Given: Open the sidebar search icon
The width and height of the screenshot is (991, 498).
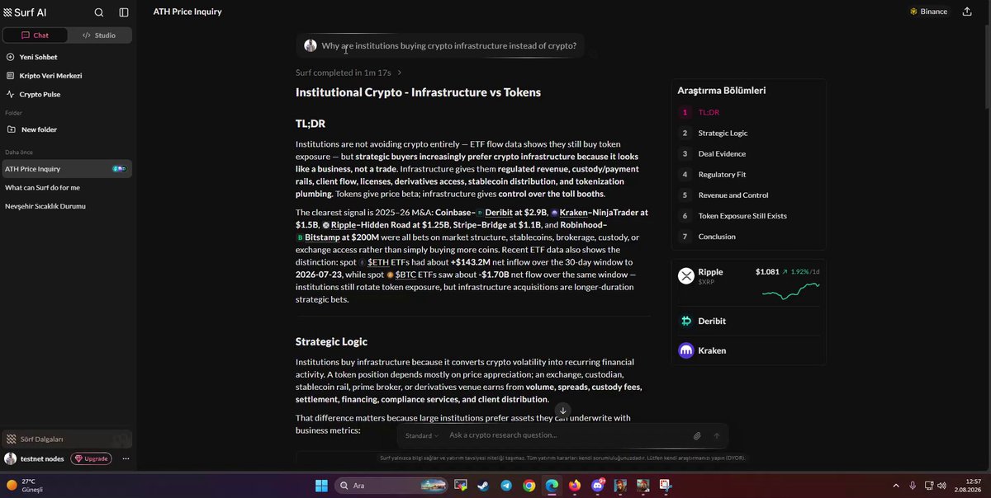Looking at the screenshot, I should pos(99,12).
